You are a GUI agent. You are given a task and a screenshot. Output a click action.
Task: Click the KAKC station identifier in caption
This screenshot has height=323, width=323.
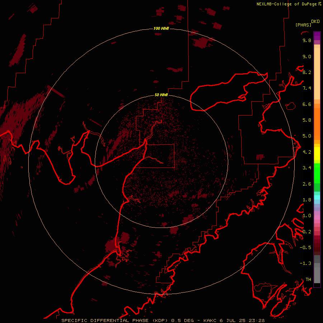point(210,320)
